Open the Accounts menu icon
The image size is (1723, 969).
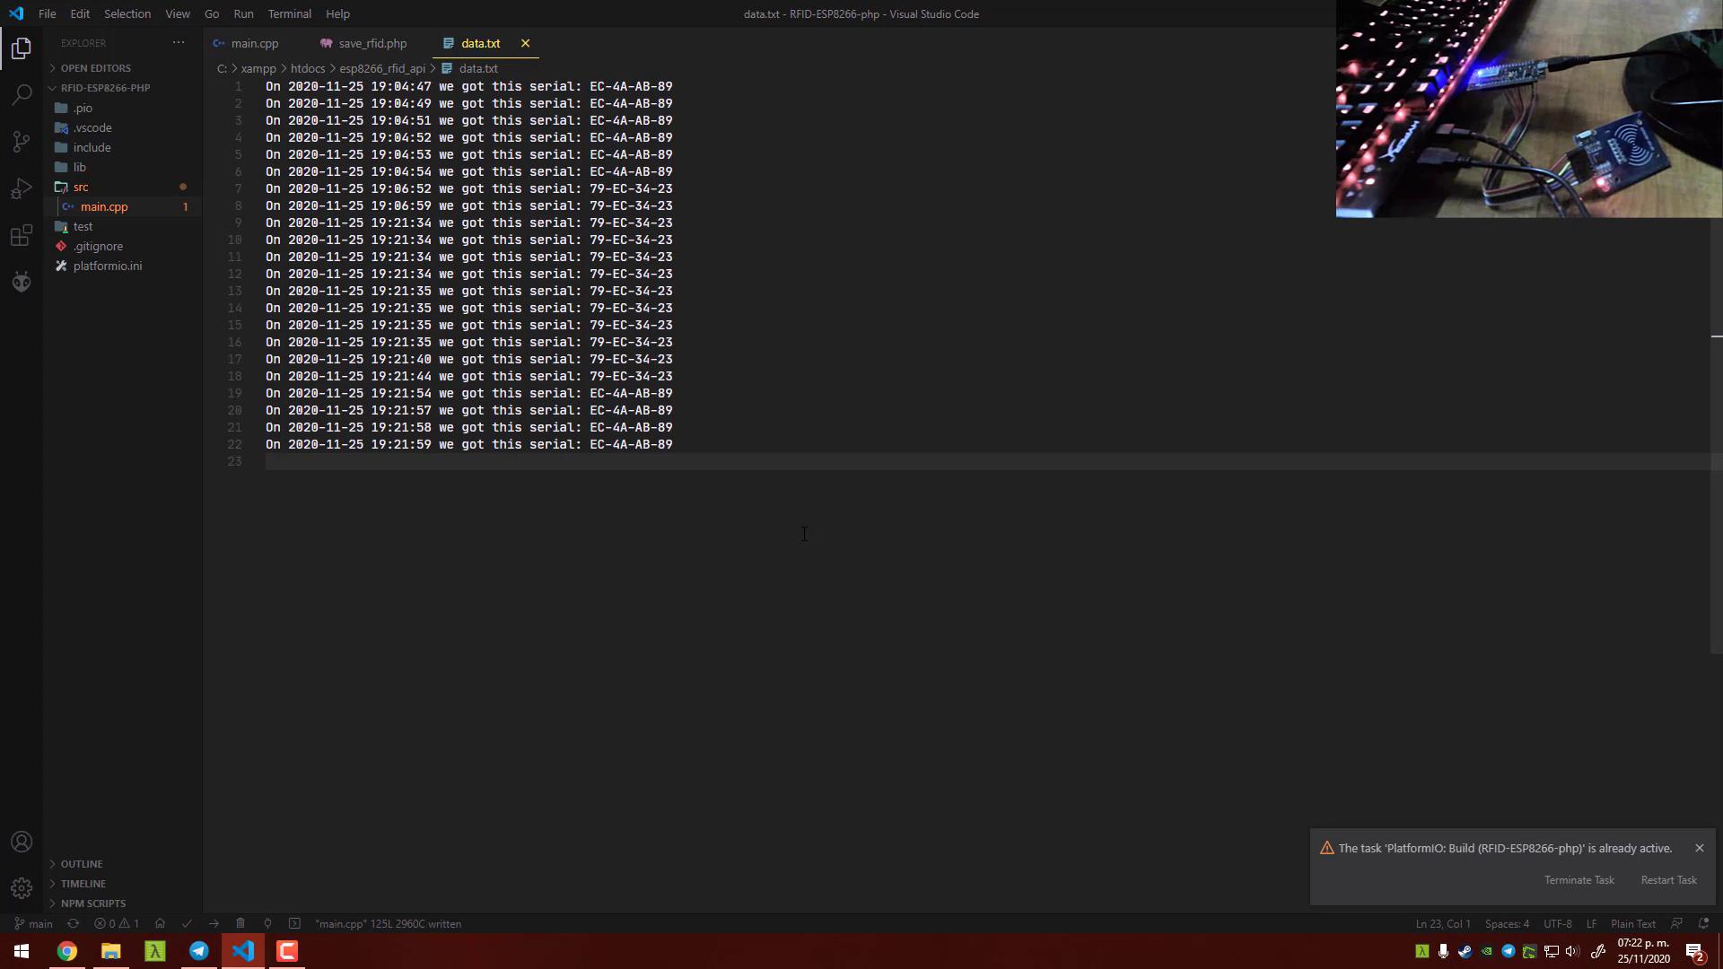coord(22,842)
